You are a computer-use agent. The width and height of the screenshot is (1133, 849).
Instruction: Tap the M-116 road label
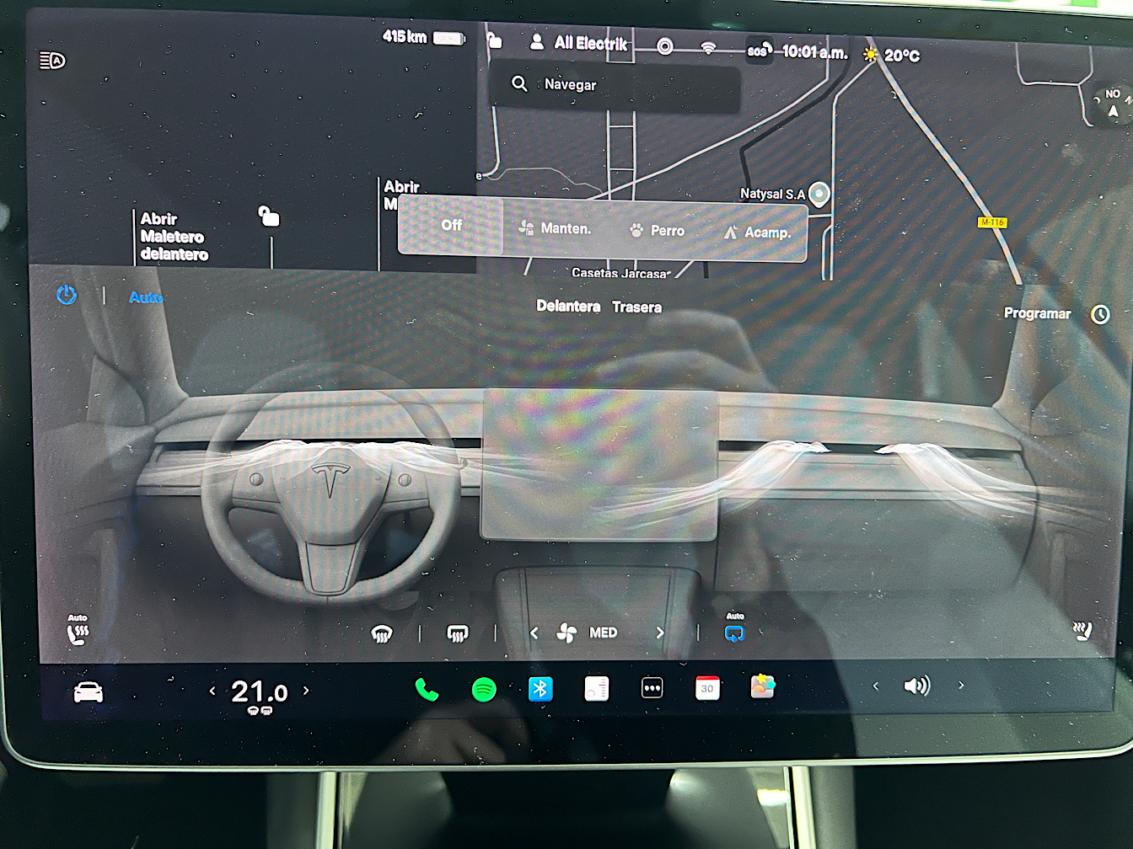(x=992, y=222)
